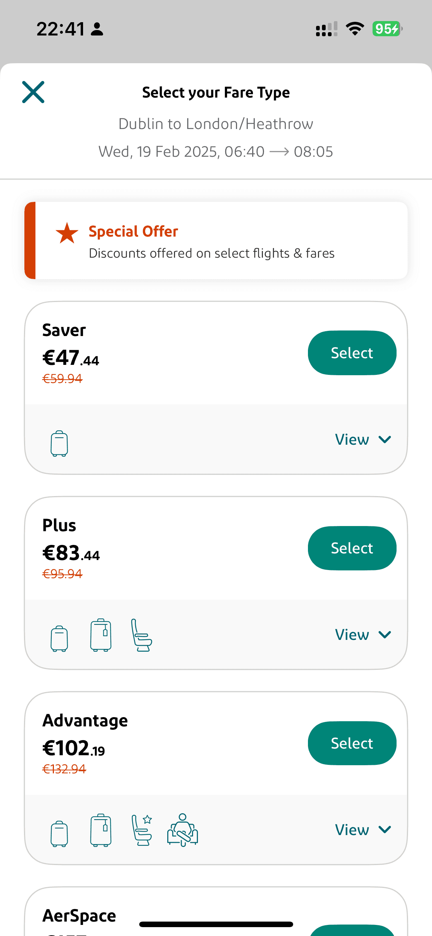Select the Saver fare at €47.44
This screenshot has width=432, height=936.
tap(352, 353)
